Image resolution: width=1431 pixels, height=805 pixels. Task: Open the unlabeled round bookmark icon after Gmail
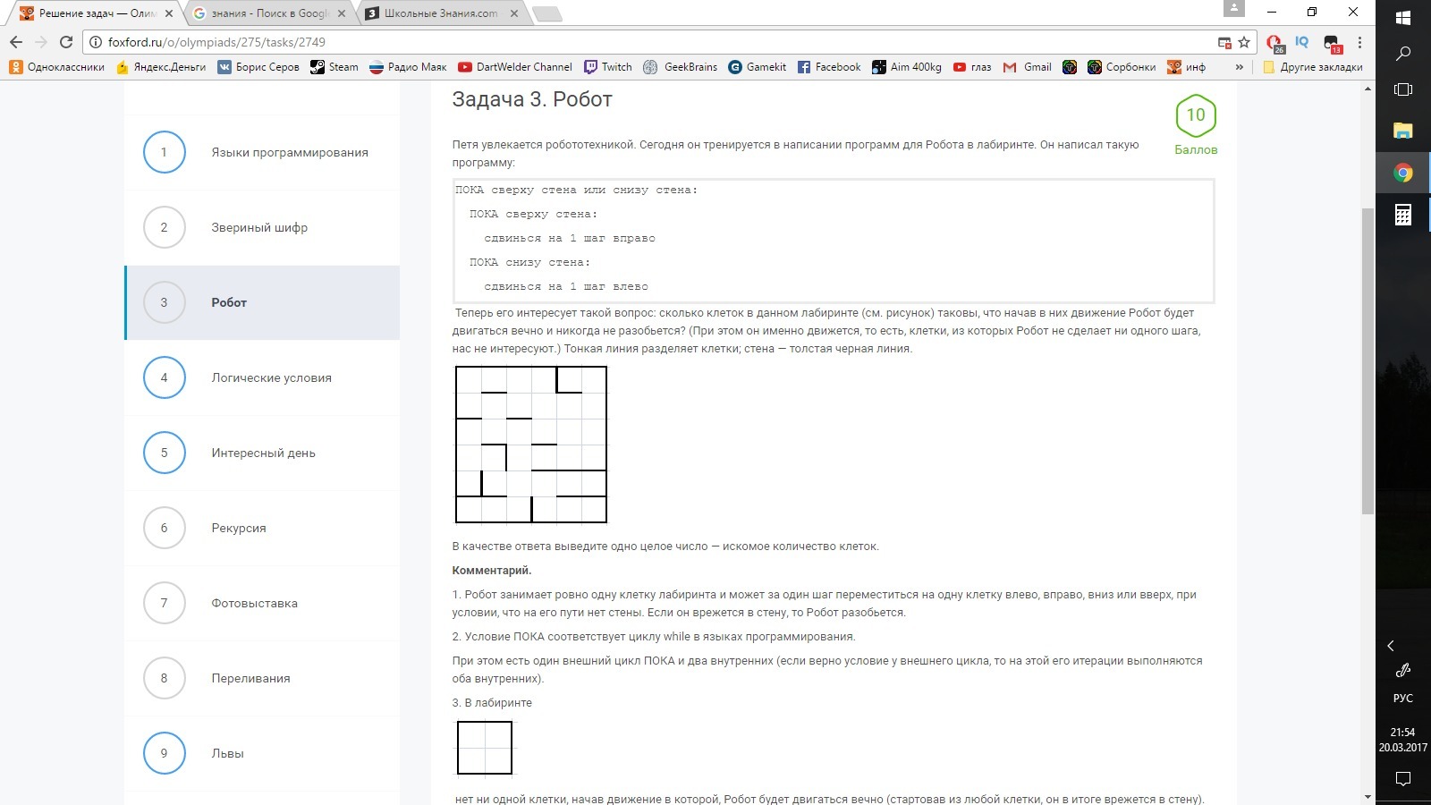tap(1070, 67)
